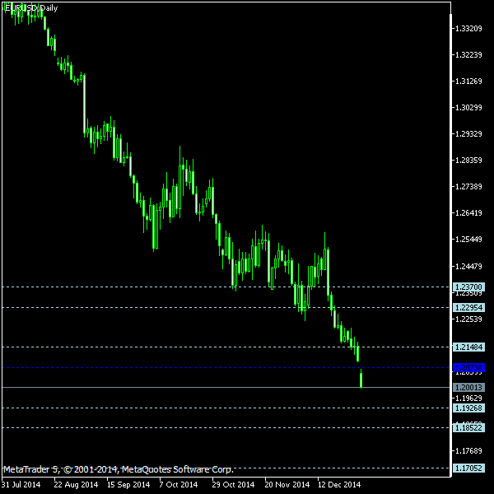The width and height of the screenshot is (494, 494).
Task: Click the 1.31269 price axis value
Action: [468, 82]
